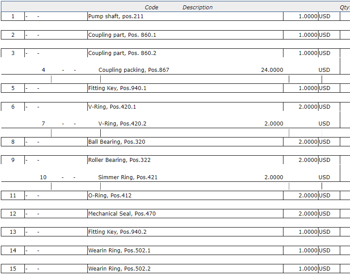The image size is (350, 275).
Task: Click the Code column header
Action: coord(151,8)
